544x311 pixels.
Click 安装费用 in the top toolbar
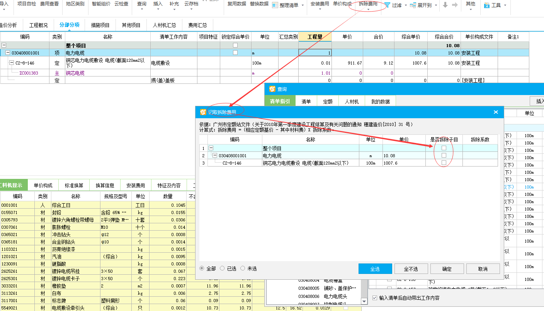click(320, 4)
